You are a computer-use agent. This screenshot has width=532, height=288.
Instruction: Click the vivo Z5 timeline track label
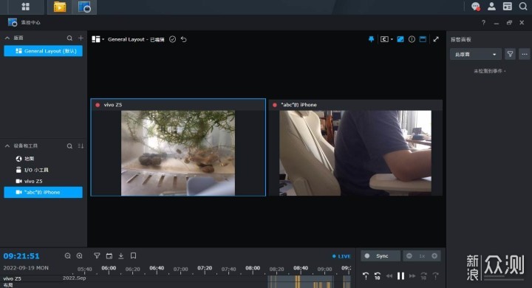tap(13, 278)
